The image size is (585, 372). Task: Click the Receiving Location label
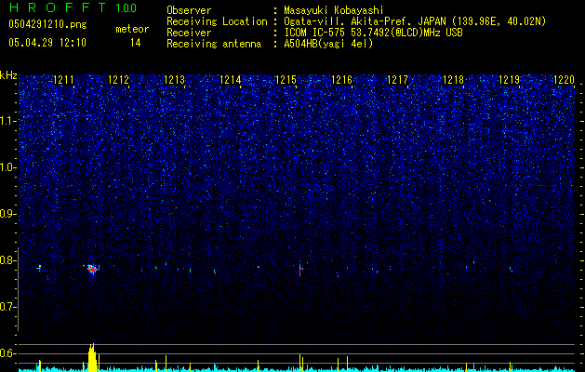(217, 21)
